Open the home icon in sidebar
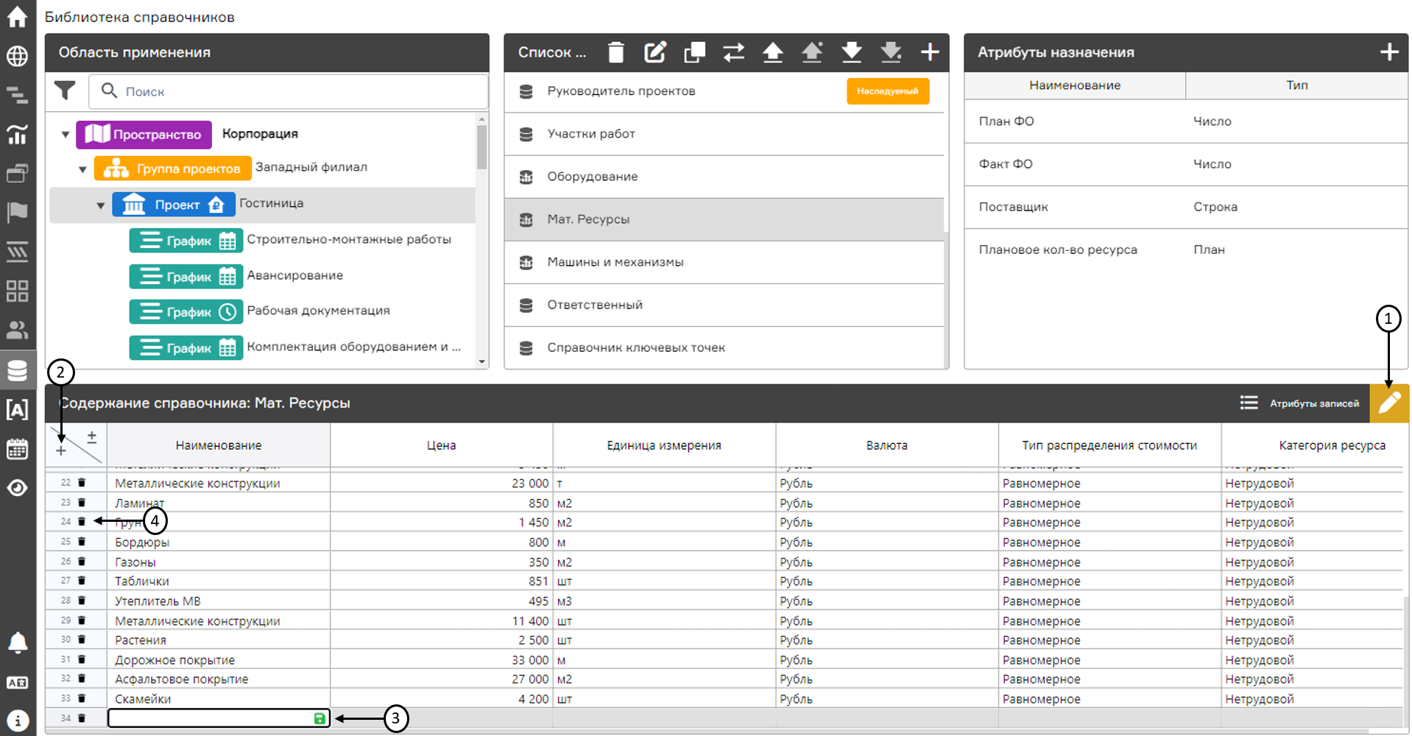Image resolution: width=1412 pixels, height=736 pixels. (17, 16)
